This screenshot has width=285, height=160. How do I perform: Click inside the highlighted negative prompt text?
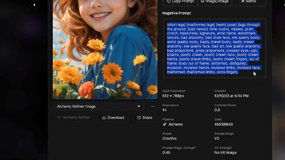(x=214, y=48)
